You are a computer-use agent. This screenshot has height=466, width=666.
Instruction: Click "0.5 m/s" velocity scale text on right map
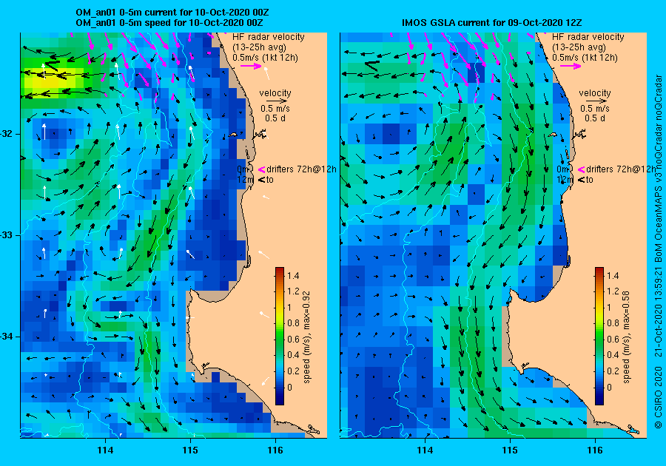[x=595, y=109]
